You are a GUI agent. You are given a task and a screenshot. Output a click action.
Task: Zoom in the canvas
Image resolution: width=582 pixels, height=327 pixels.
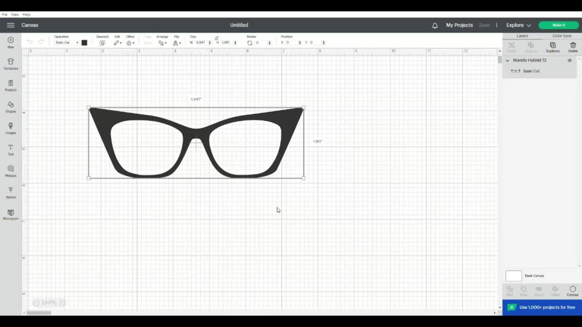(x=62, y=303)
